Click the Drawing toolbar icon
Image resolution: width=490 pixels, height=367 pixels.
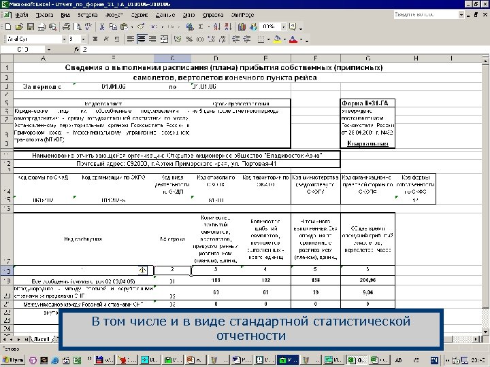pyautogui.click(x=252, y=27)
